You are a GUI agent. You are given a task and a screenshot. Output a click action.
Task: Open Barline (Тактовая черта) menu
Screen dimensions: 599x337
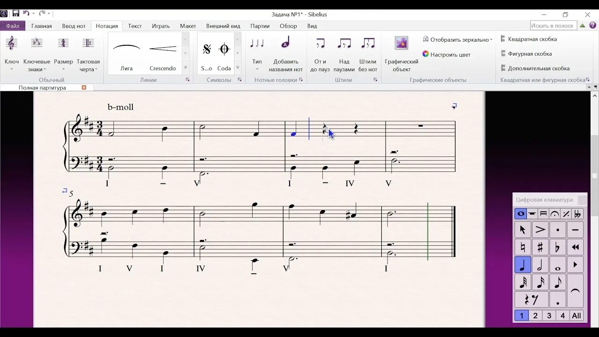click(x=88, y=44)
